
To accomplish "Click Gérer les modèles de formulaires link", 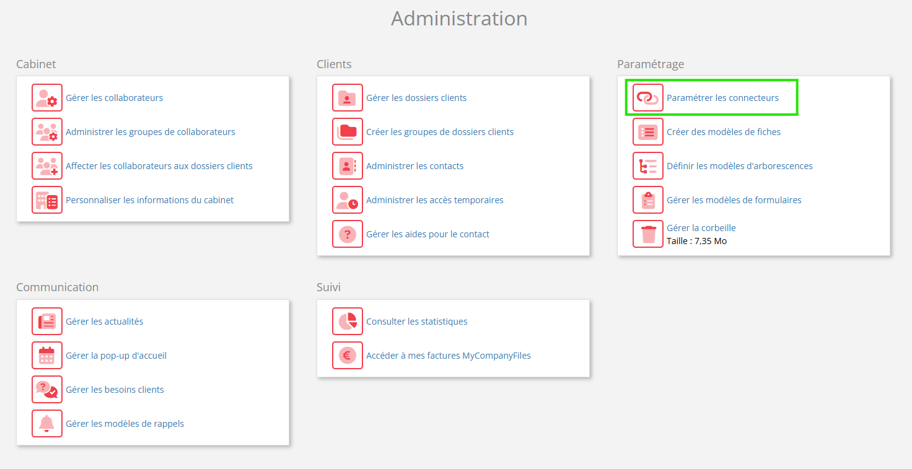I will point(734,200).
